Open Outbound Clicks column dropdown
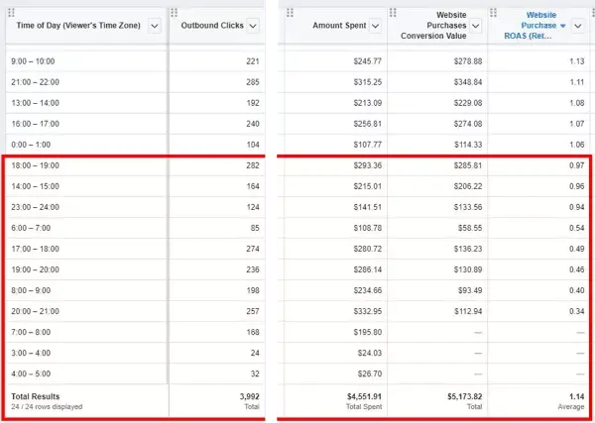595x423 pixels. pos(253,27)
